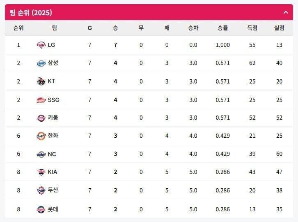The image size is (298, 222).
Task: Click the 삼성 Lions team logo
Action: coord(41,63)
